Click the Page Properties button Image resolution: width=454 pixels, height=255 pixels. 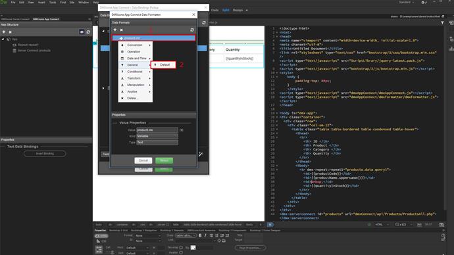[251, 248]
